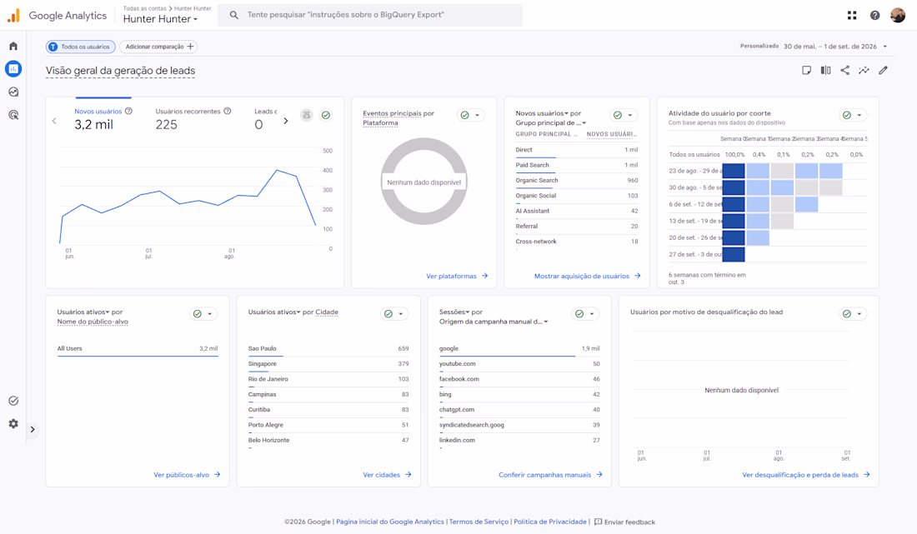
Task: Click the Enviar feedback link in footer
Action: [x=624, y=522]
